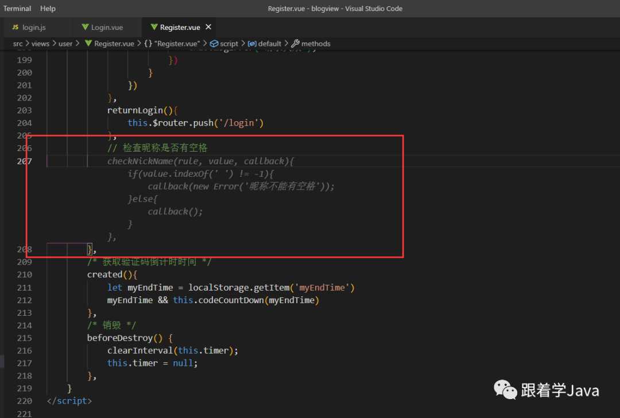This screenshot has width=620, height=418.
Task: Click the Vue icon on Login.vue tab
Action: click(x=86, y=27)
